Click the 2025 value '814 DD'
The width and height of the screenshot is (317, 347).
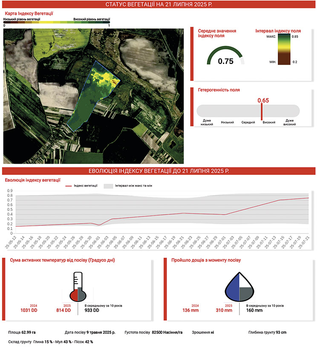(x=63, y=311)
